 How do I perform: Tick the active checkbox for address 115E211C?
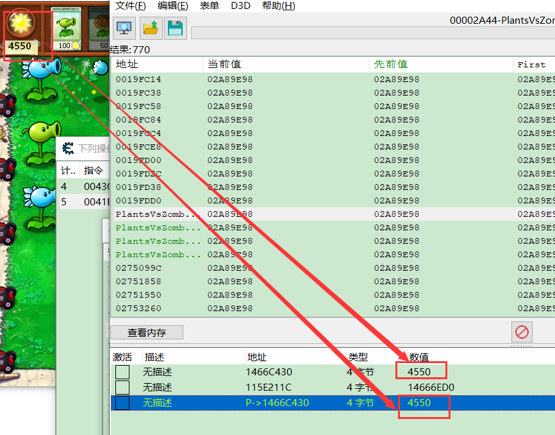[122, 387]
